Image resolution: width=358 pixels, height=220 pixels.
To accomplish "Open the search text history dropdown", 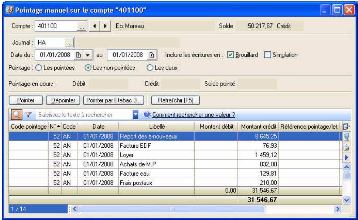I will 136,115.
